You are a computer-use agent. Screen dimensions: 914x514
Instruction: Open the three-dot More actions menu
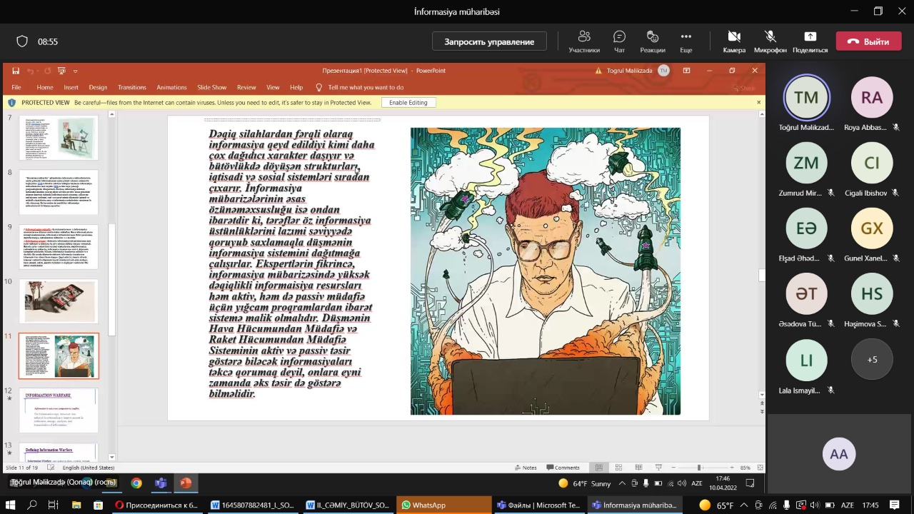685,41
